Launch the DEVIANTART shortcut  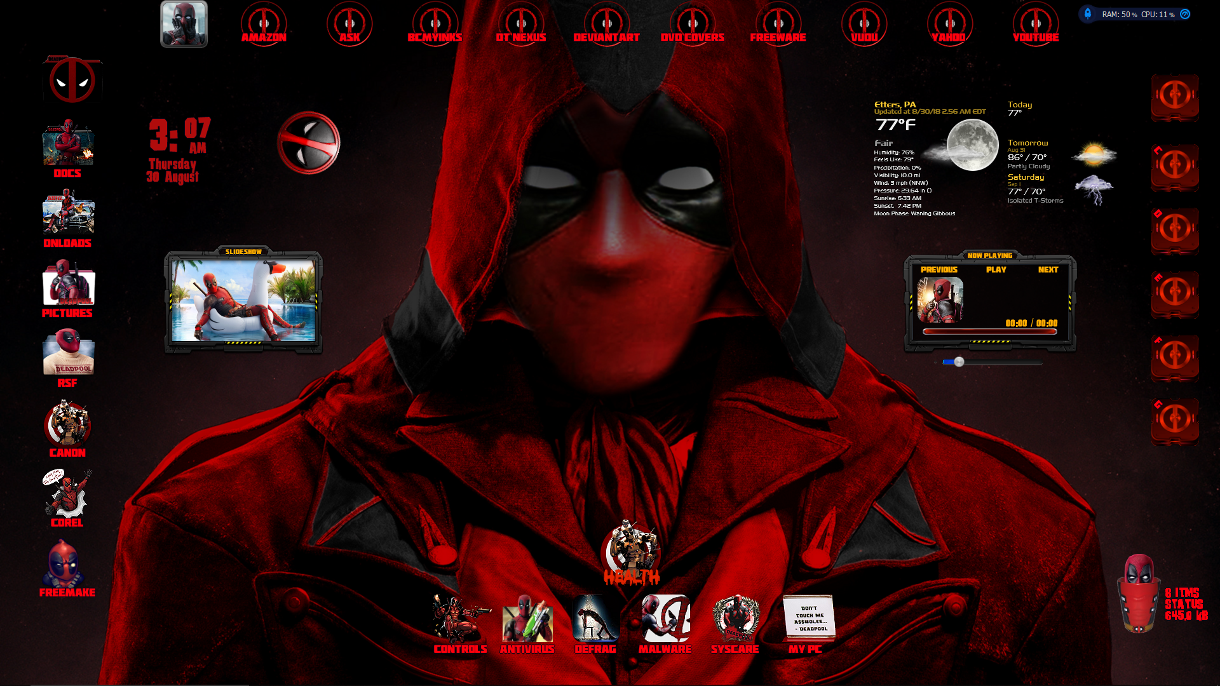tap(607, 24)
